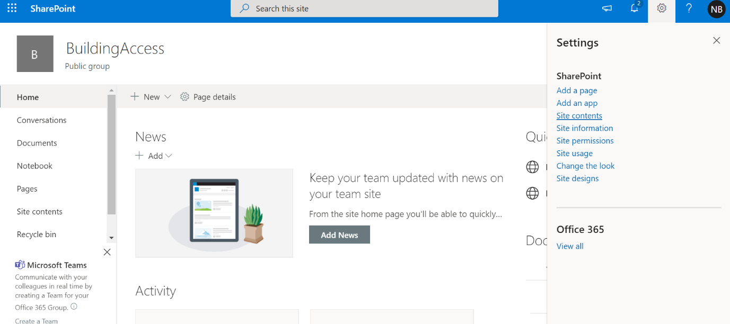Open Site usage link
Viewport: 730px width, 324px height.
575,154
